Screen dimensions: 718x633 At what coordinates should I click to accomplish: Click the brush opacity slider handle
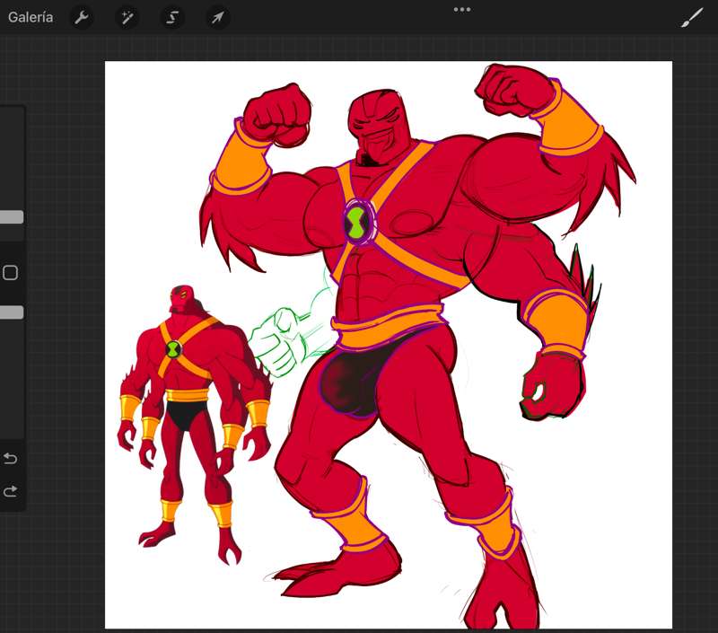pos(11,312)
